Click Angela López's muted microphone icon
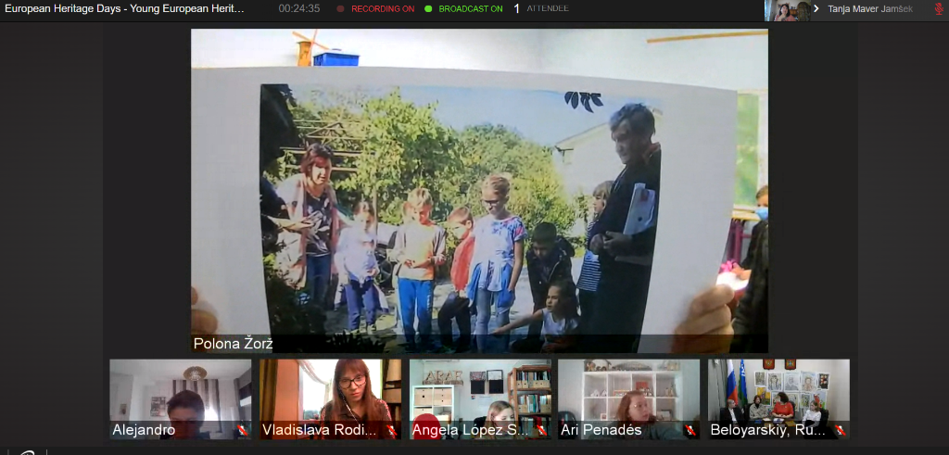Image resolution: width=949 pixels, height=455 pixels. pos(541,431)
